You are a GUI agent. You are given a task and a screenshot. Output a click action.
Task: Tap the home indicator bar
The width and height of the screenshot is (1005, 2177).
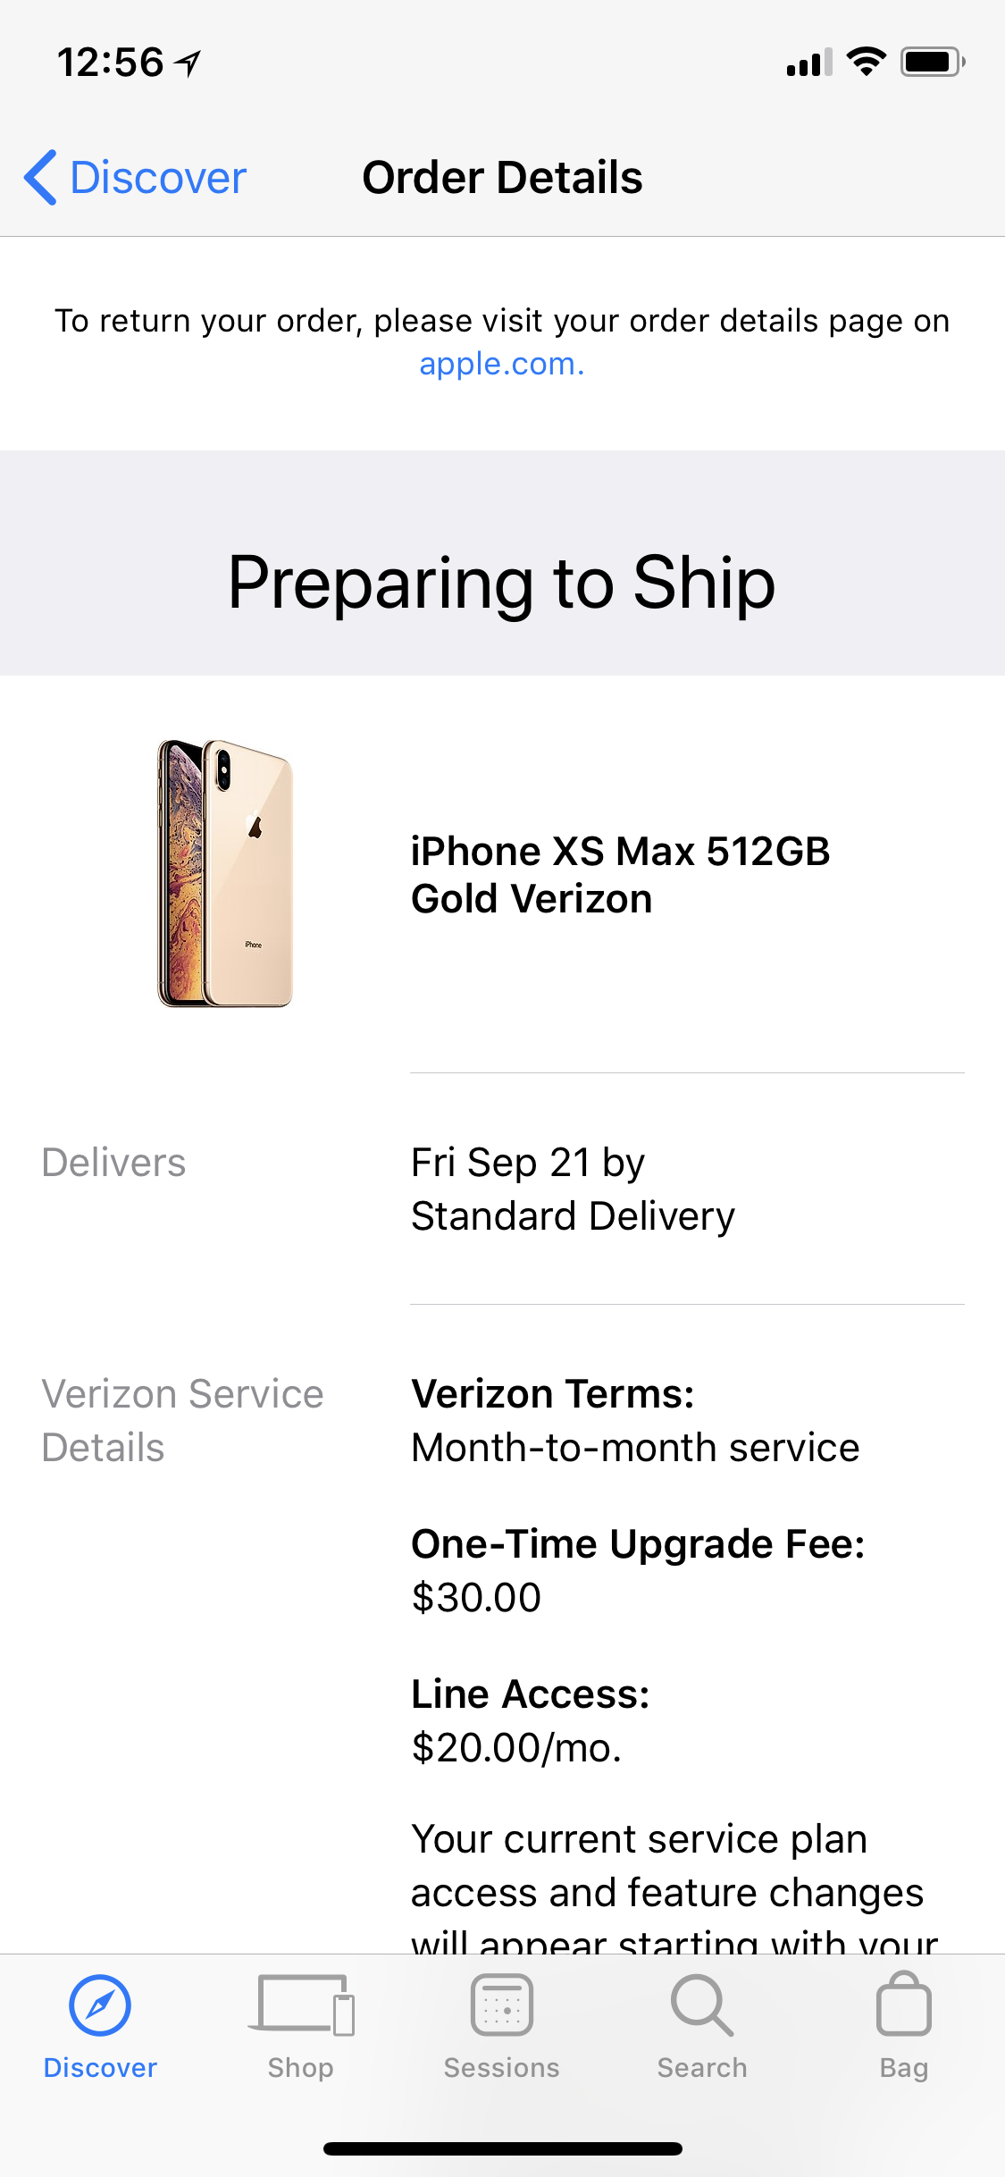click(503, 2148)
